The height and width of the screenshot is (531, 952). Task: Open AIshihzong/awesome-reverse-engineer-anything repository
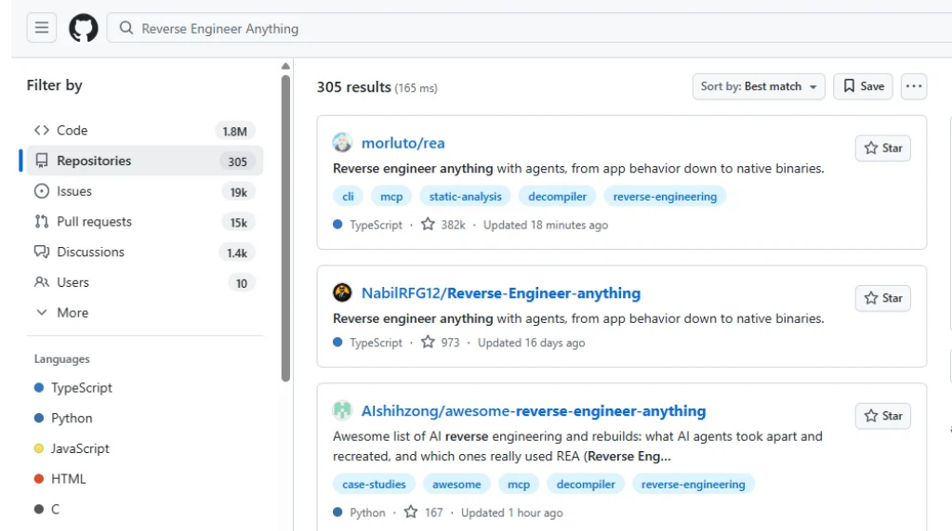[534, 411]
